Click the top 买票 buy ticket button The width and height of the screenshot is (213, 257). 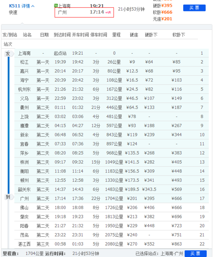click(x=194, y=8)
